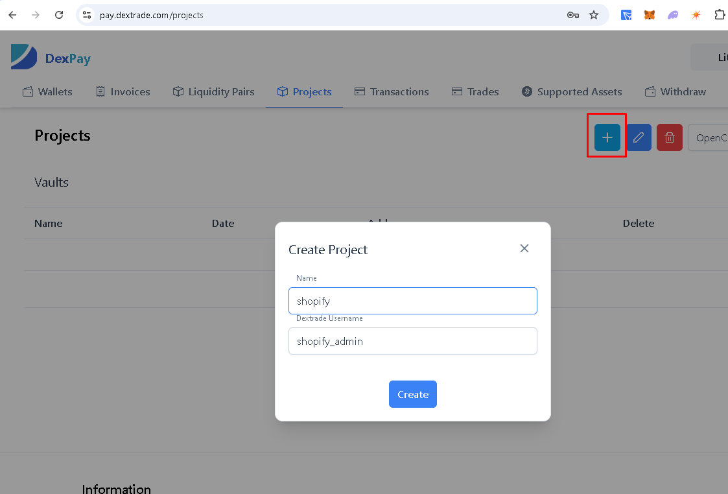Open MetaMask fox extension

(649, 15)
